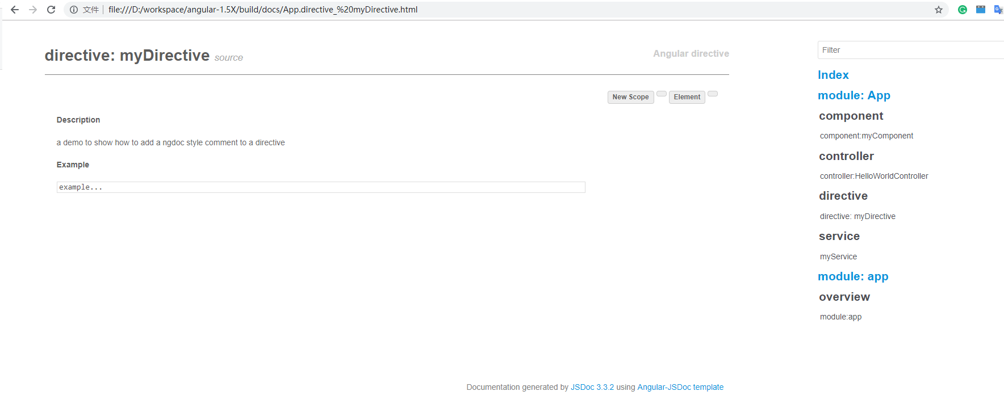Viewport: 1004px width, 408px height.
Task: Open the Index link in sidebar
Action: tap(833, 75)
